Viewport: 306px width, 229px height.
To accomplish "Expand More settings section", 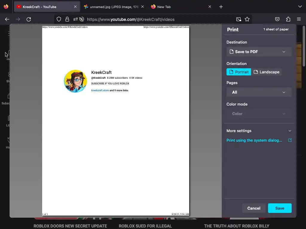I will [259, 131].
